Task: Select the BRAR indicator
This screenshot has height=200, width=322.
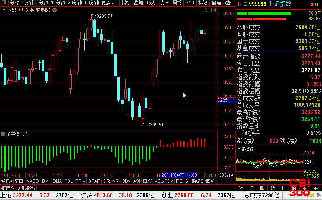Action: [94, 181]
